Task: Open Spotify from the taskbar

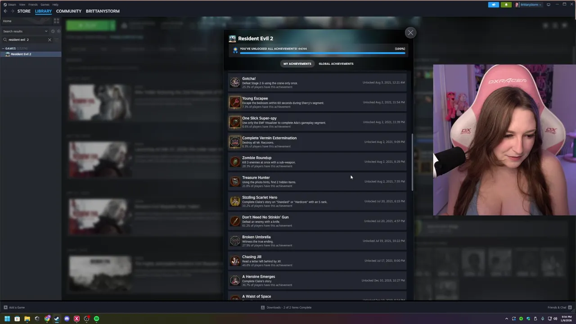Action: pos(96,319)
